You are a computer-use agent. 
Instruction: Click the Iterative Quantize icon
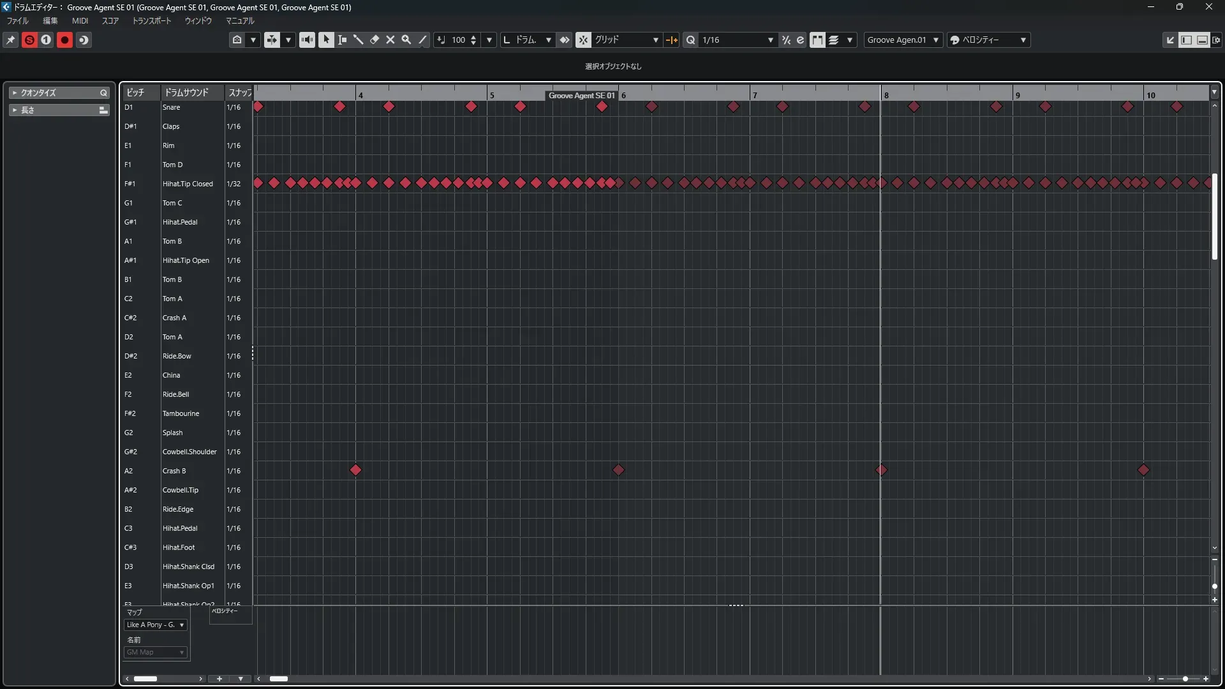pyautogui.click(x=786, y=40)
